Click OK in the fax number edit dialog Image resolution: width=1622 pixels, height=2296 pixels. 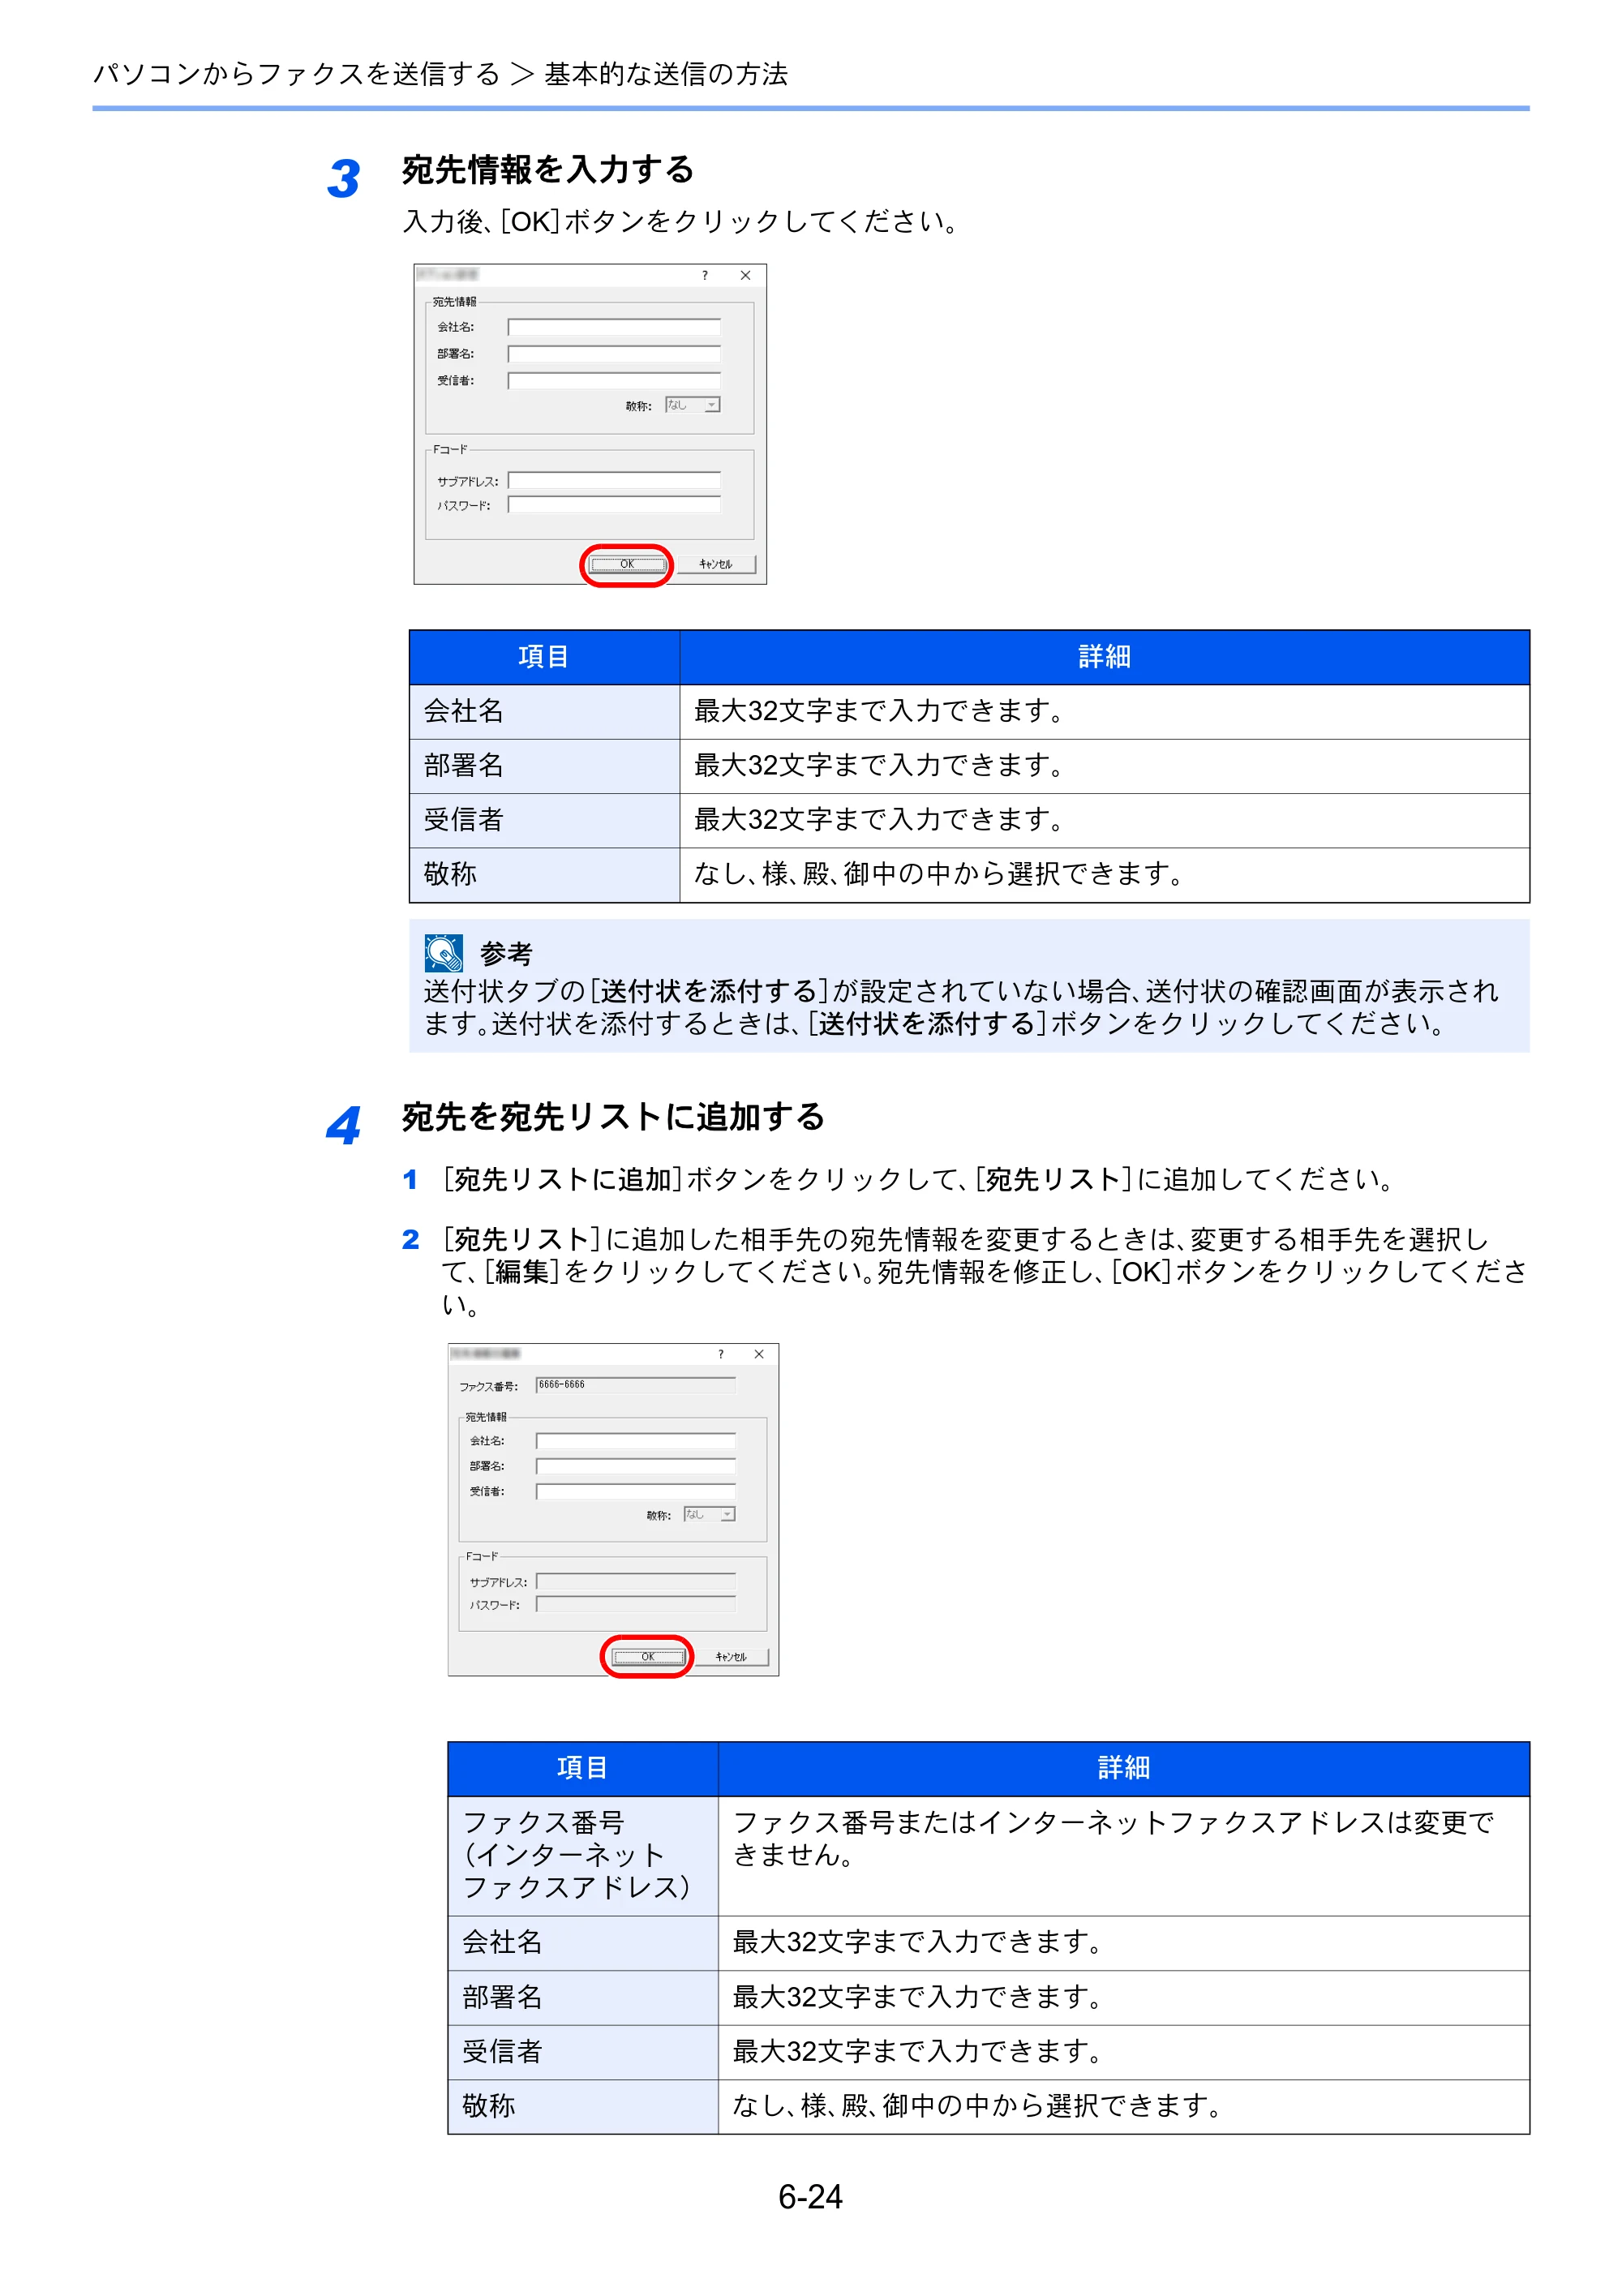[647, 1657]
